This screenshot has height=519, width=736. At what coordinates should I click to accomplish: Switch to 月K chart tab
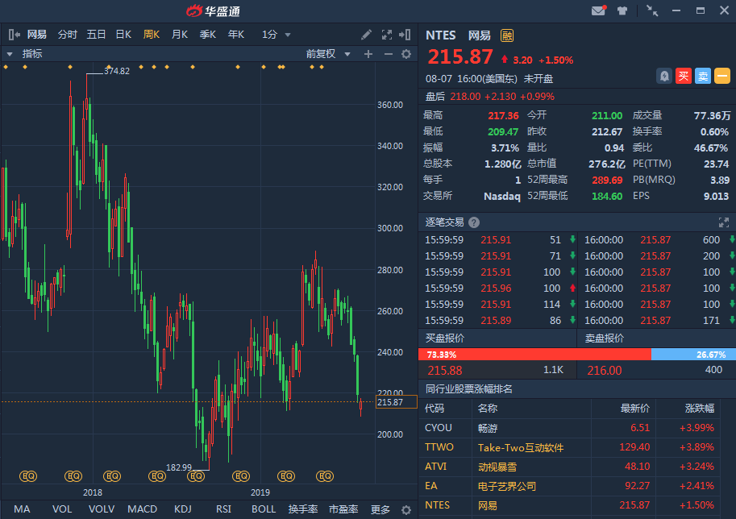pyautogui.click(x=180, y=35)
